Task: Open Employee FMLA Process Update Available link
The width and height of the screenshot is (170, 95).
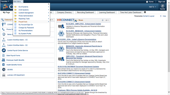Action: (x=77, y=90)
